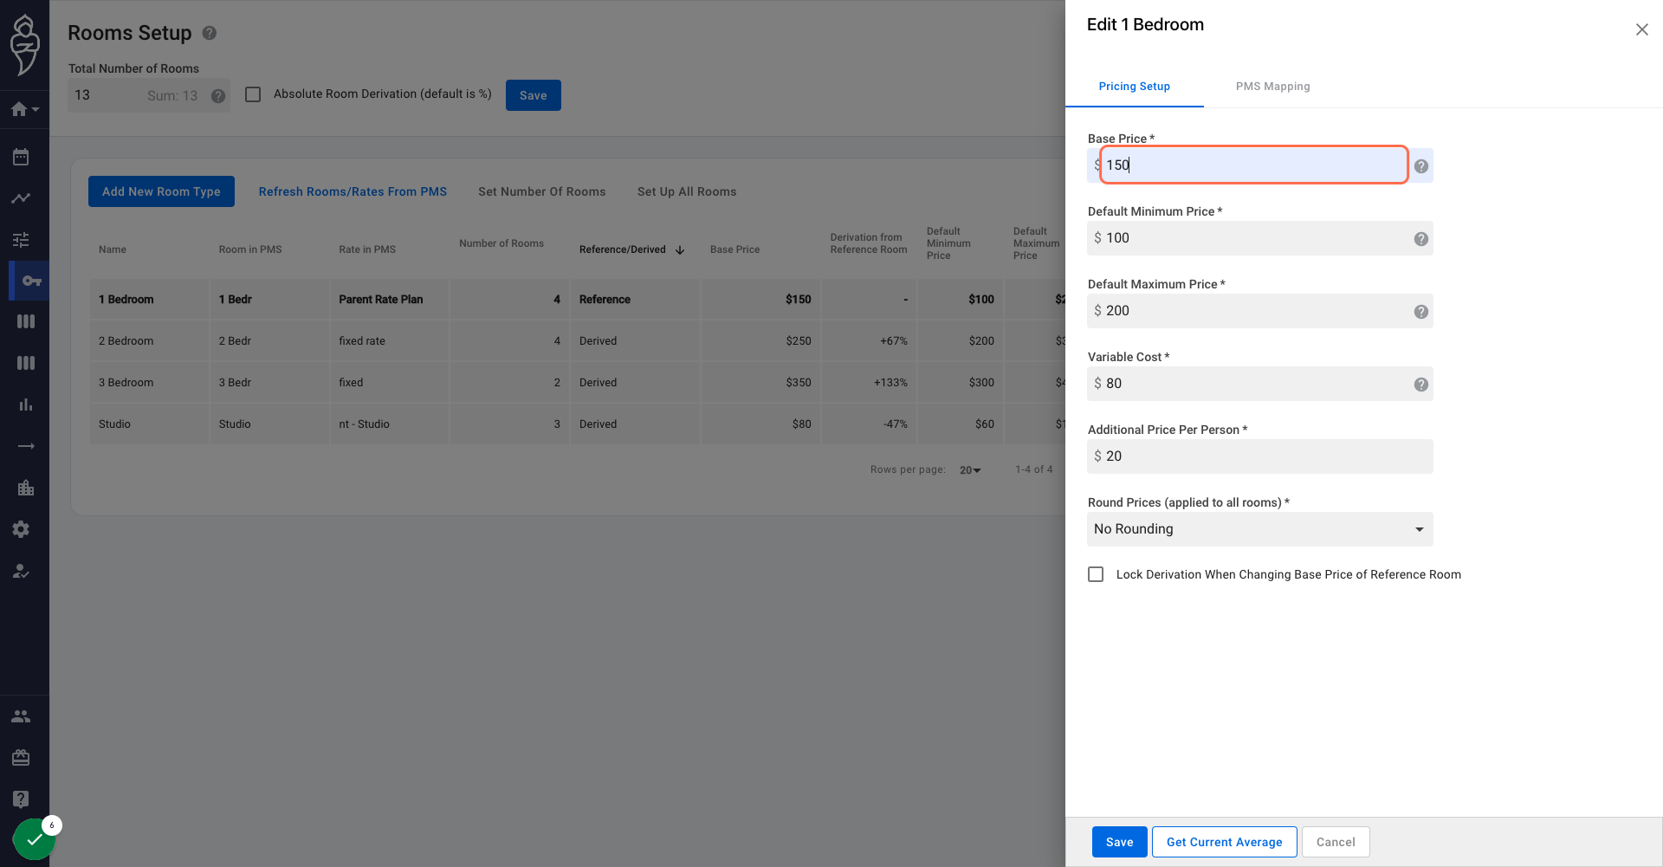Open the help question icon in the sidebar

click(x=21, y=799)
